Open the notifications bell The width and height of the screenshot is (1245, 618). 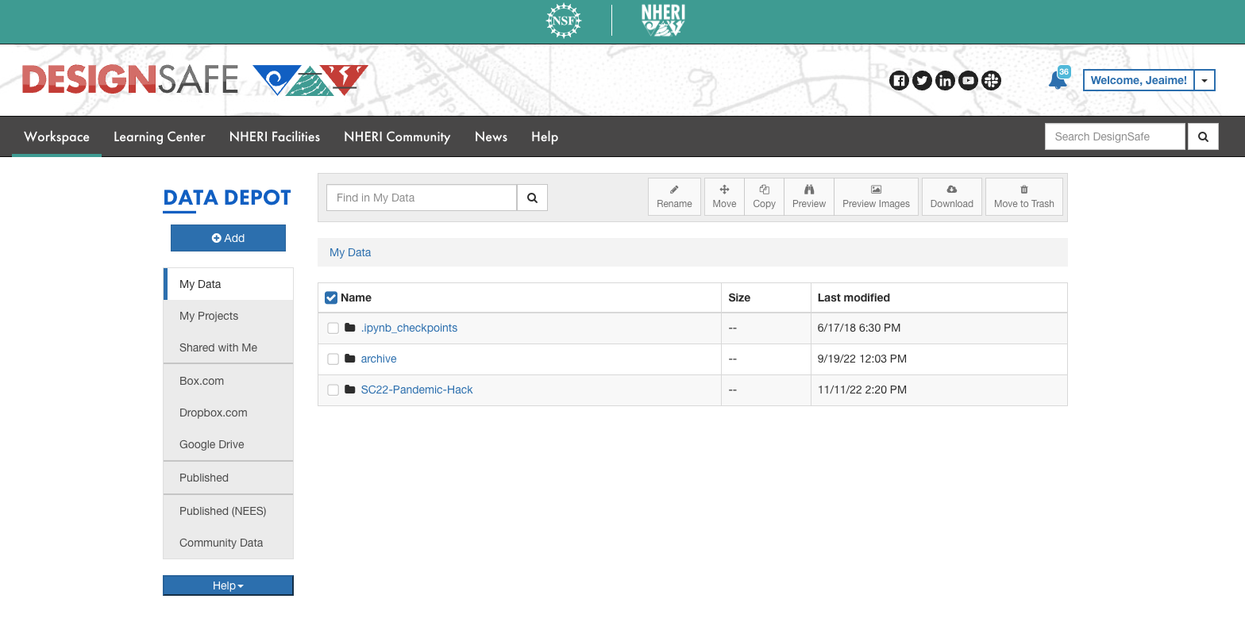(1058, 80)
